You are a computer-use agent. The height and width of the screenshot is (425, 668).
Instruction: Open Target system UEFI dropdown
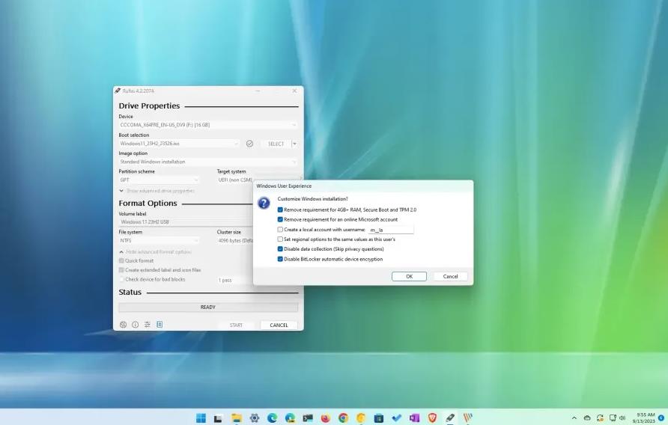(x=235, y=180)
